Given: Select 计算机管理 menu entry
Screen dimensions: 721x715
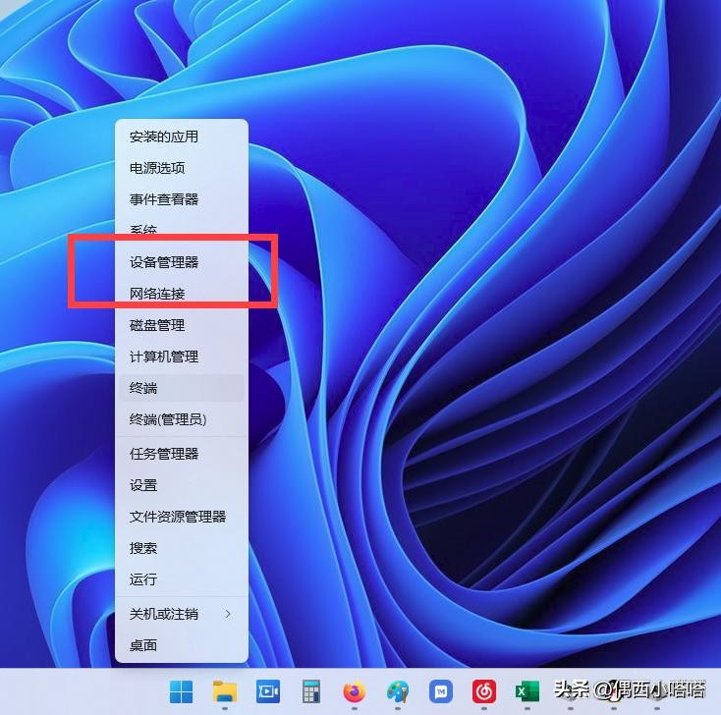Looking at the screenshot, I should tap(182, 357).
